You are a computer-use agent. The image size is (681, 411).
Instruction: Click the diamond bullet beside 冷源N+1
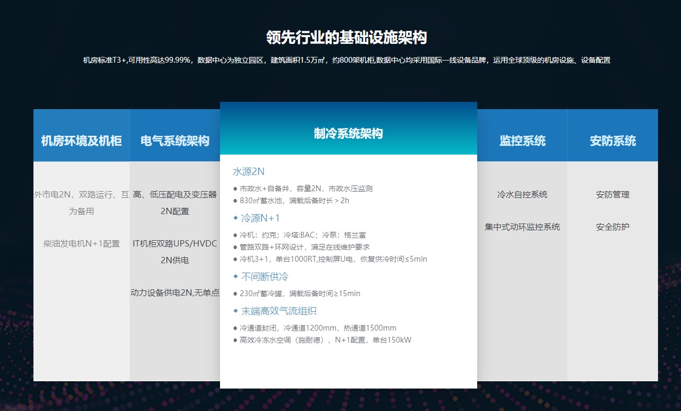[x=236, y=218]
